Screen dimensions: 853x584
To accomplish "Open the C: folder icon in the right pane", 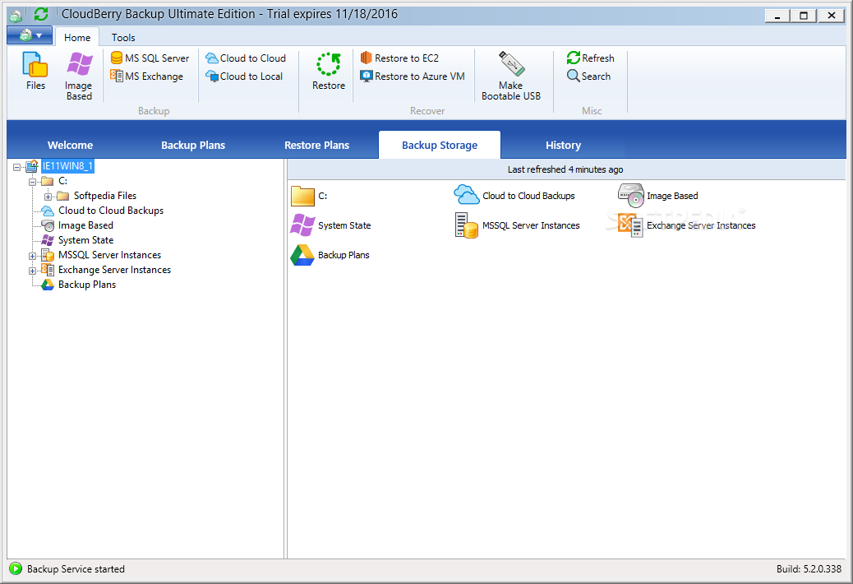I will 302,196.
